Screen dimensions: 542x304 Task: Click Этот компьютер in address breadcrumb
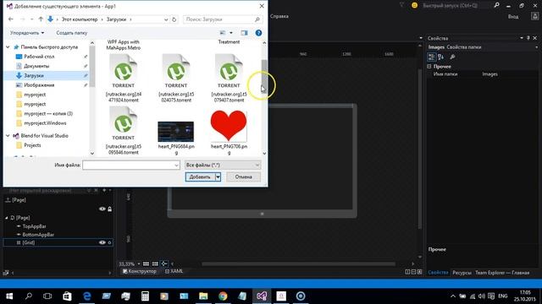[x=80, y=19]
